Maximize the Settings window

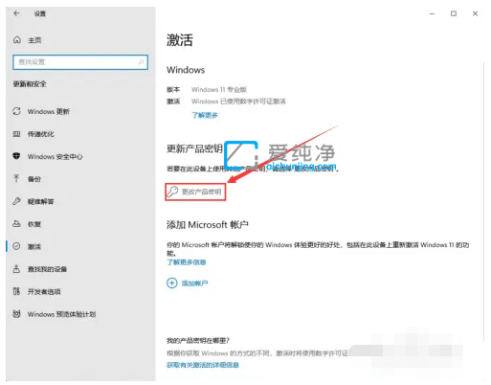[x=454, y=13]
